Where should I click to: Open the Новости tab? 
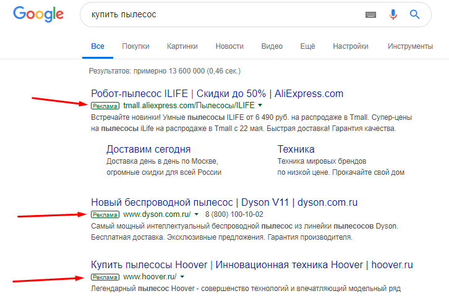tap(229, 46)
